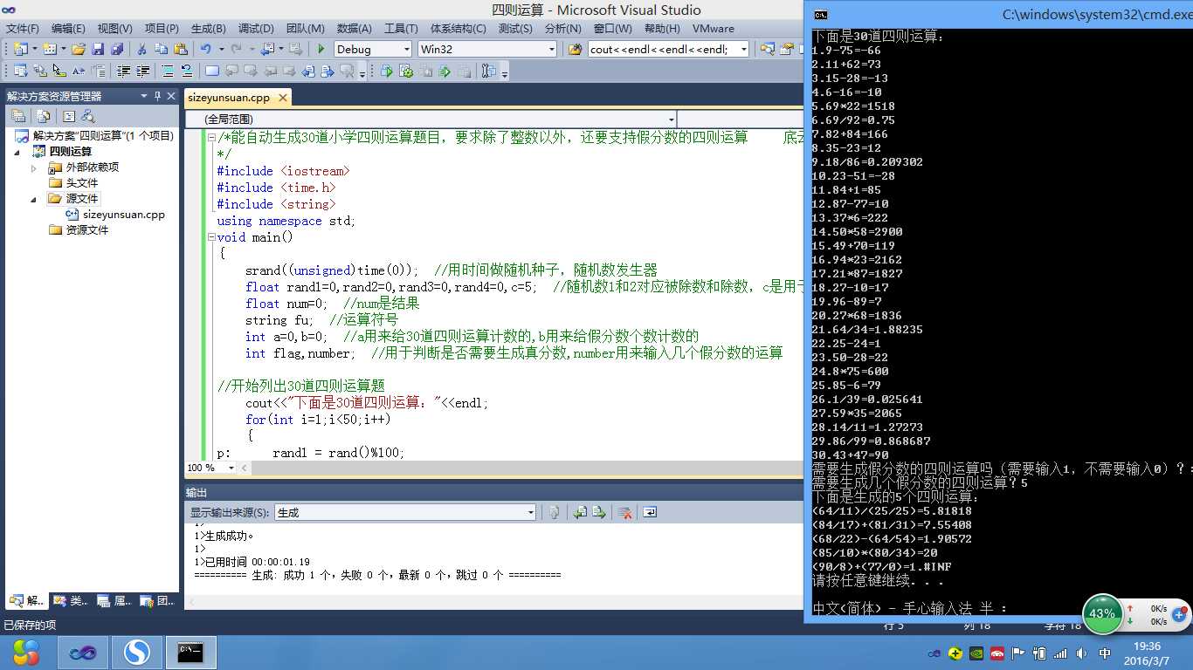The height and width of the screenshot is (670, 1193).
Task: Click Properties icon in Solution Explorer toolbar
Action: point(18,116)
